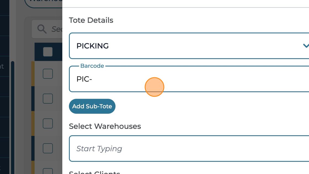Click the chevron arrow on PICKING dropdown
This screenshot has height=174, width=309.
pyautogui.click(x=305, y=46)
